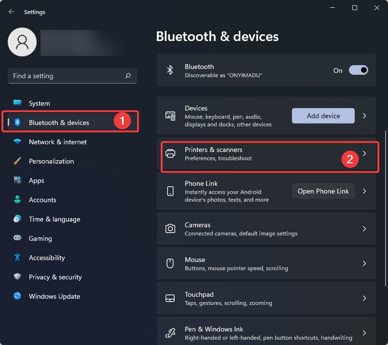Expand the Cameras row chevron arrow
The image size is (388, 345).
point(364,229)
